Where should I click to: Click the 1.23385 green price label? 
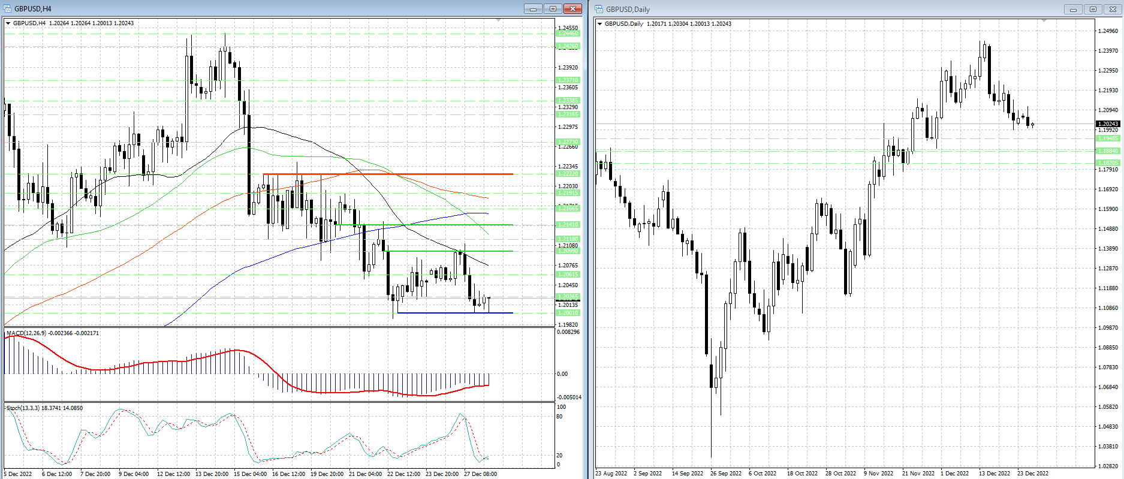(x=568, y=101)
